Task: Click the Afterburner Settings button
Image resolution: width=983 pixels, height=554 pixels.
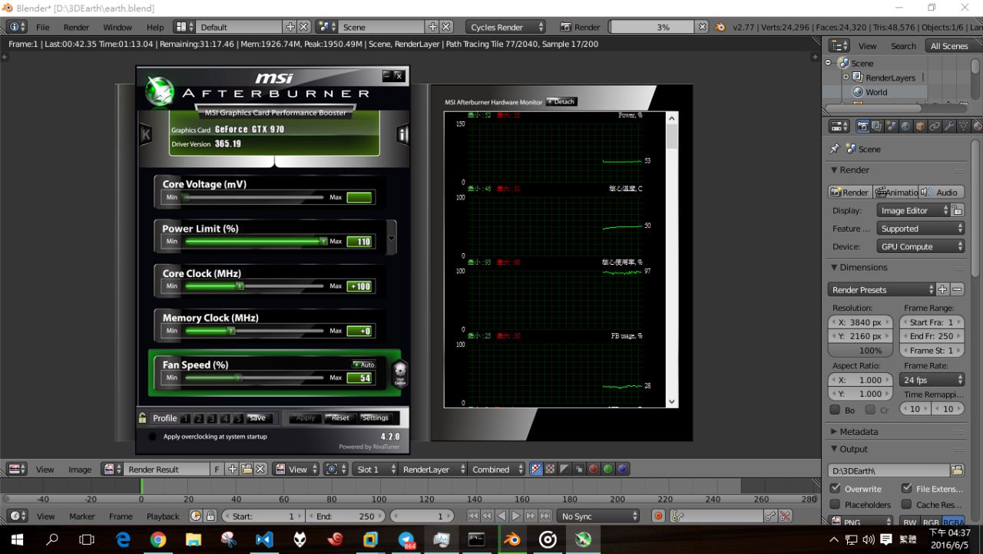Action: tap(376, 418)
